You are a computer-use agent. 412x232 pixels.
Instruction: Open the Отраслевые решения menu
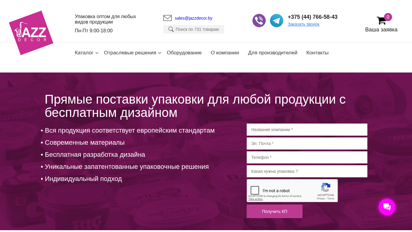tap(130, 53)
